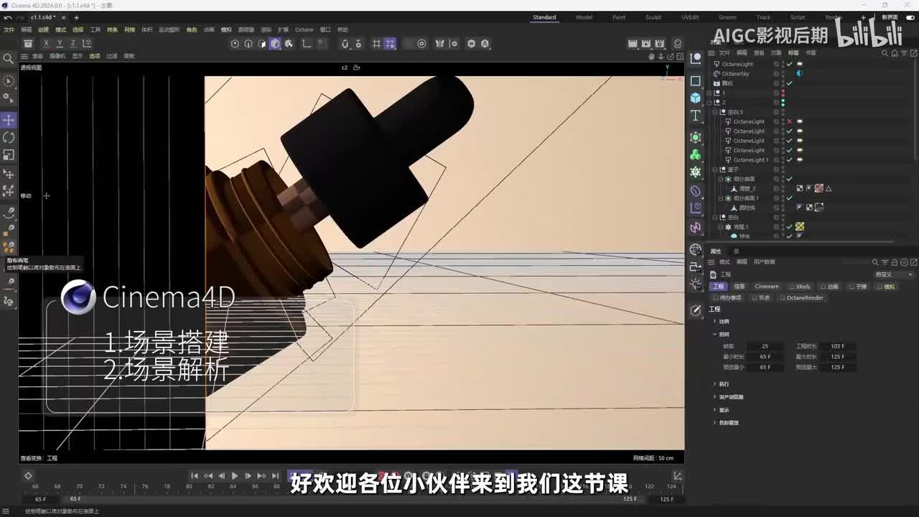
Task: Click the OctaneSky environment tag
Action: (x=800, y=73)
